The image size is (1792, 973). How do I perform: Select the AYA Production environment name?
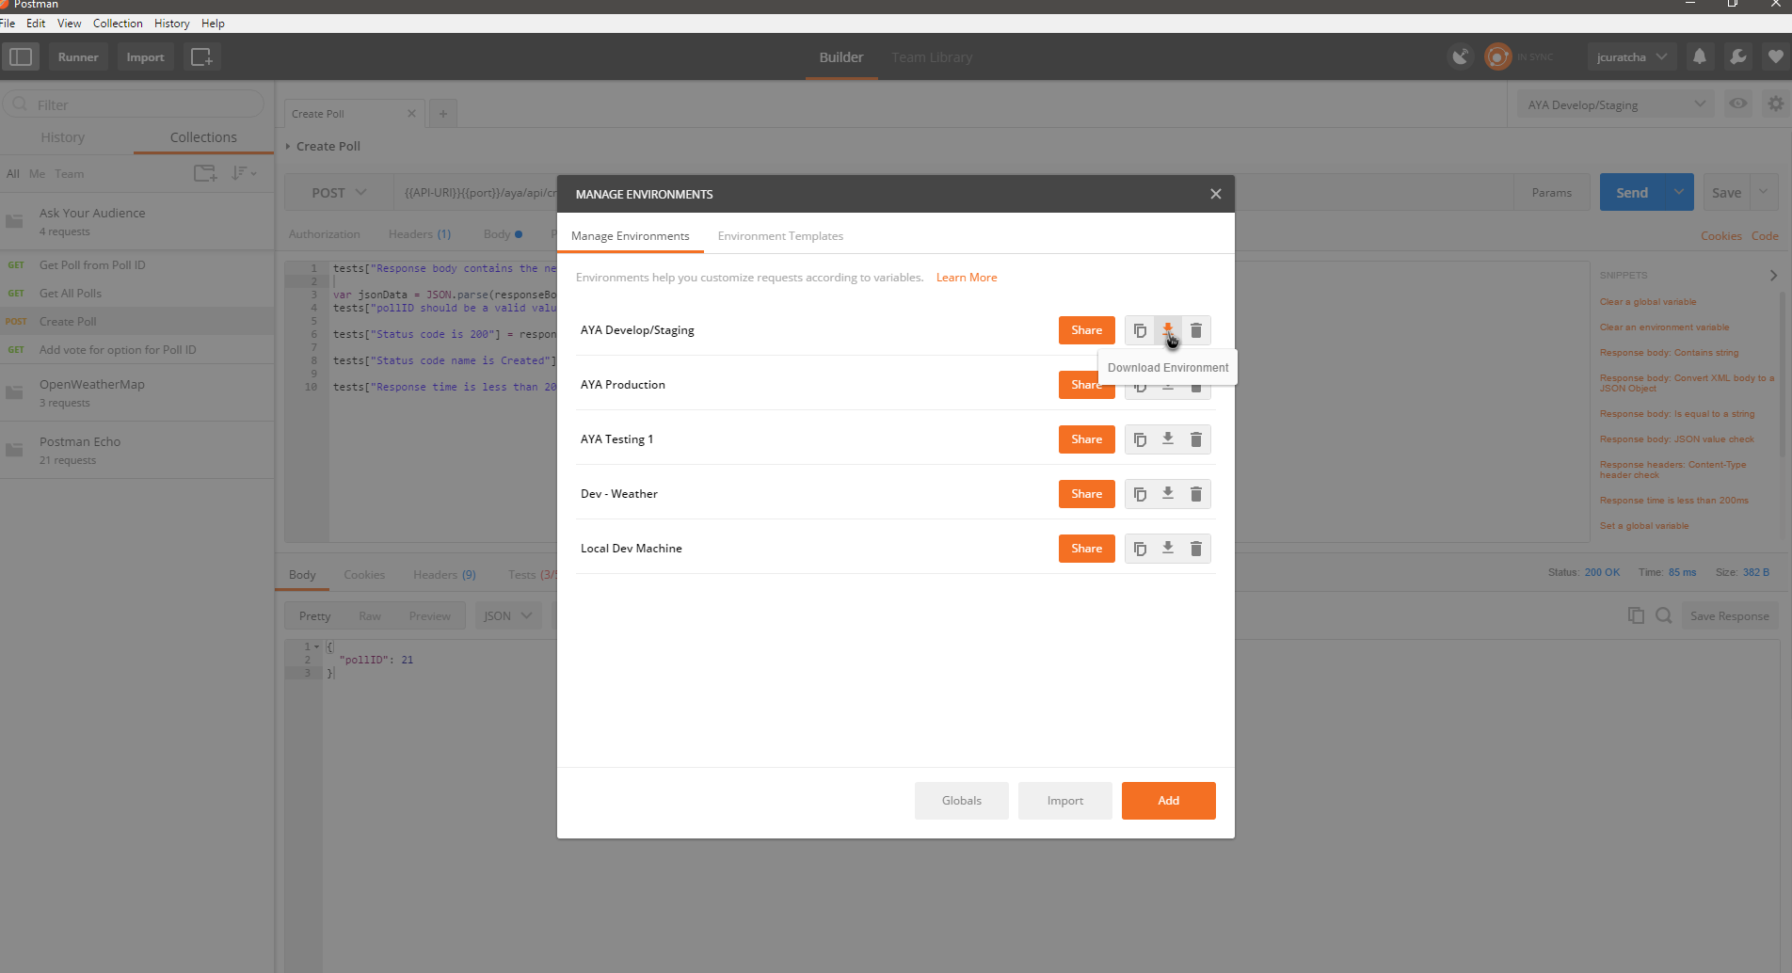tap(623, 385)
